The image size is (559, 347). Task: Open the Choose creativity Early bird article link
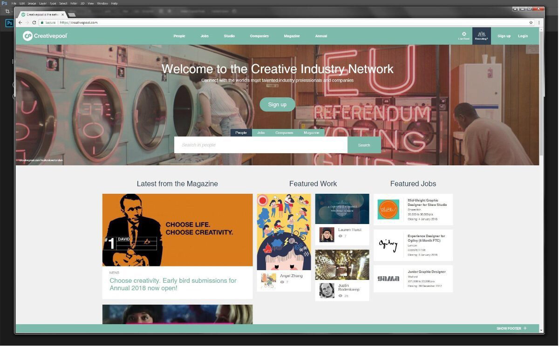173,284
